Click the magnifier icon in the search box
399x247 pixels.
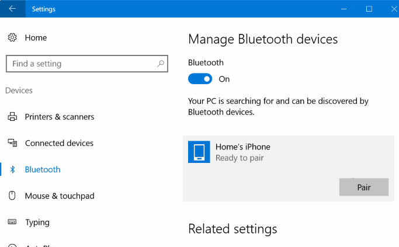click(161, 64)
